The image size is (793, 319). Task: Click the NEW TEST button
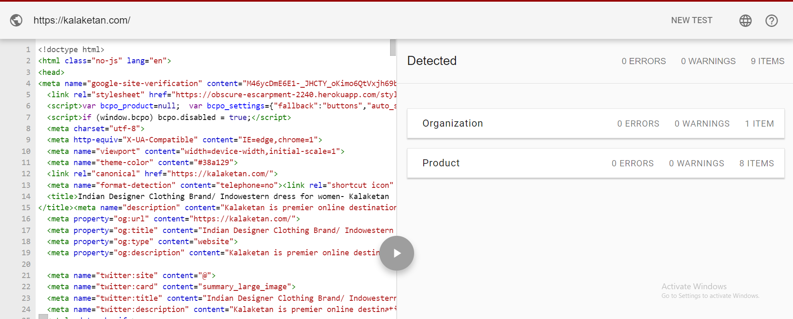(x=691, y=20)
